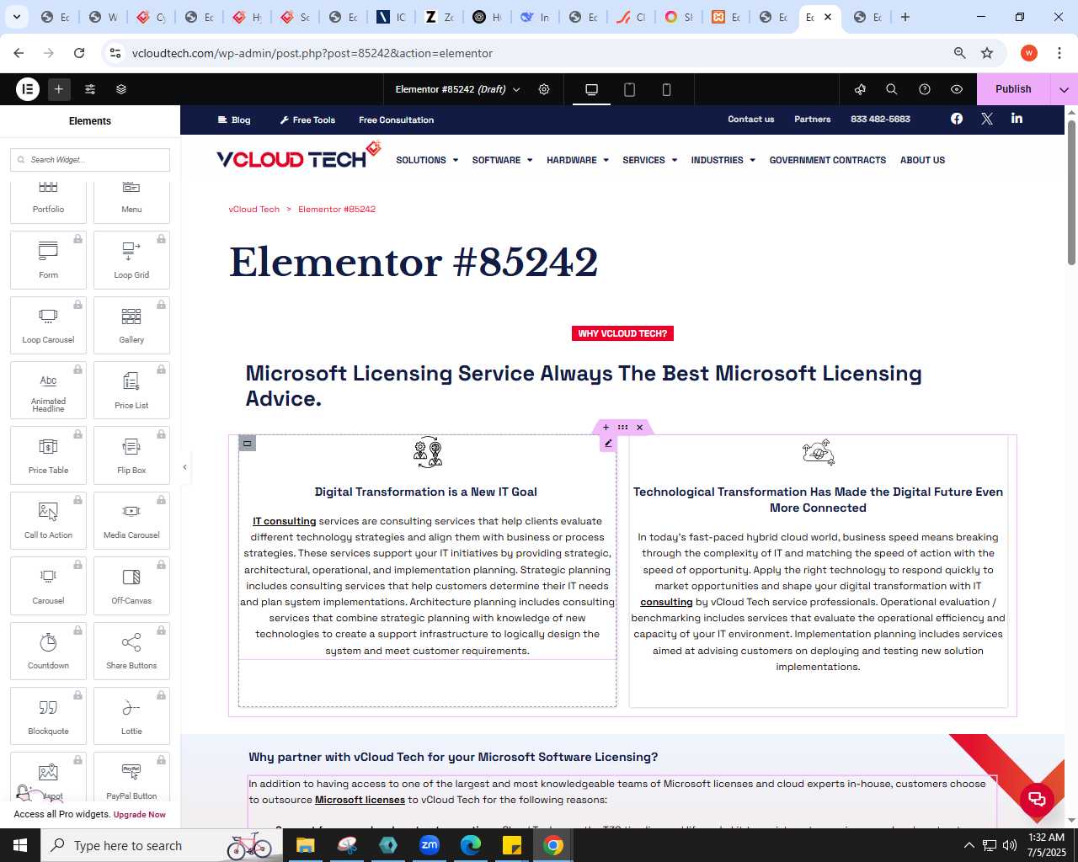The height and width of the screenshot is (862, 1078).
Task: Select the Countdown widget
Action: coord(48,651)
